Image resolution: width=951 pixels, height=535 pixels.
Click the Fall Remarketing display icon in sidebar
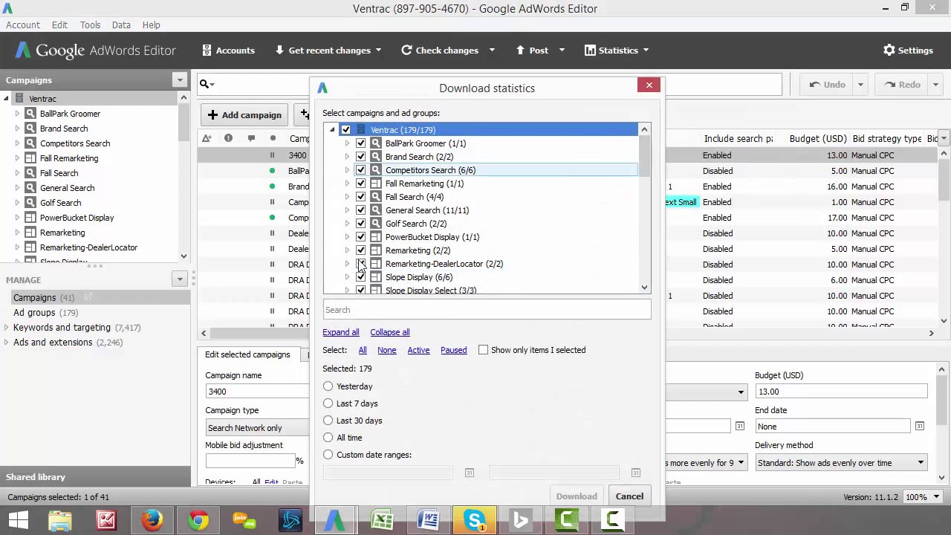pos(30,158)
